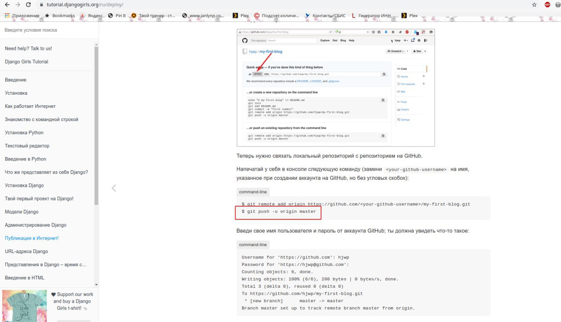Viewport: 561px width, 322px height.
Task: Click the git remote add origin command line
Action: point(356,204)
